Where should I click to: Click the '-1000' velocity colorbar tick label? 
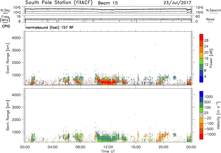click(210, 134)
